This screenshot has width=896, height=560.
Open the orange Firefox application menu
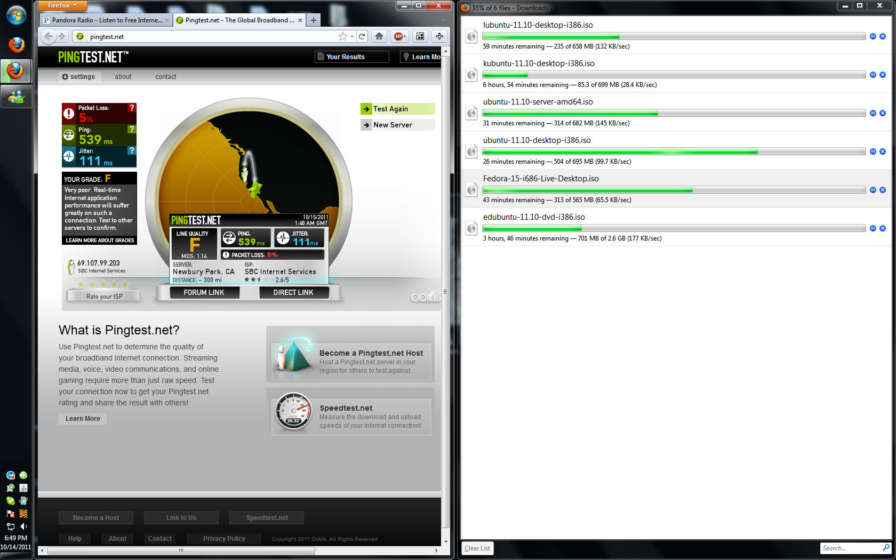[x=62, y=5]
